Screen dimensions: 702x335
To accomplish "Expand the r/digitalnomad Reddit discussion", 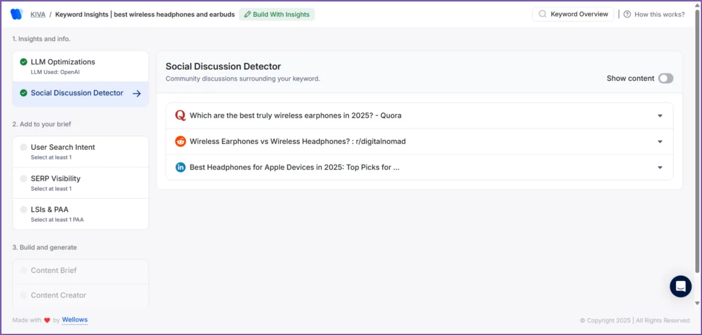I will 660,141.
